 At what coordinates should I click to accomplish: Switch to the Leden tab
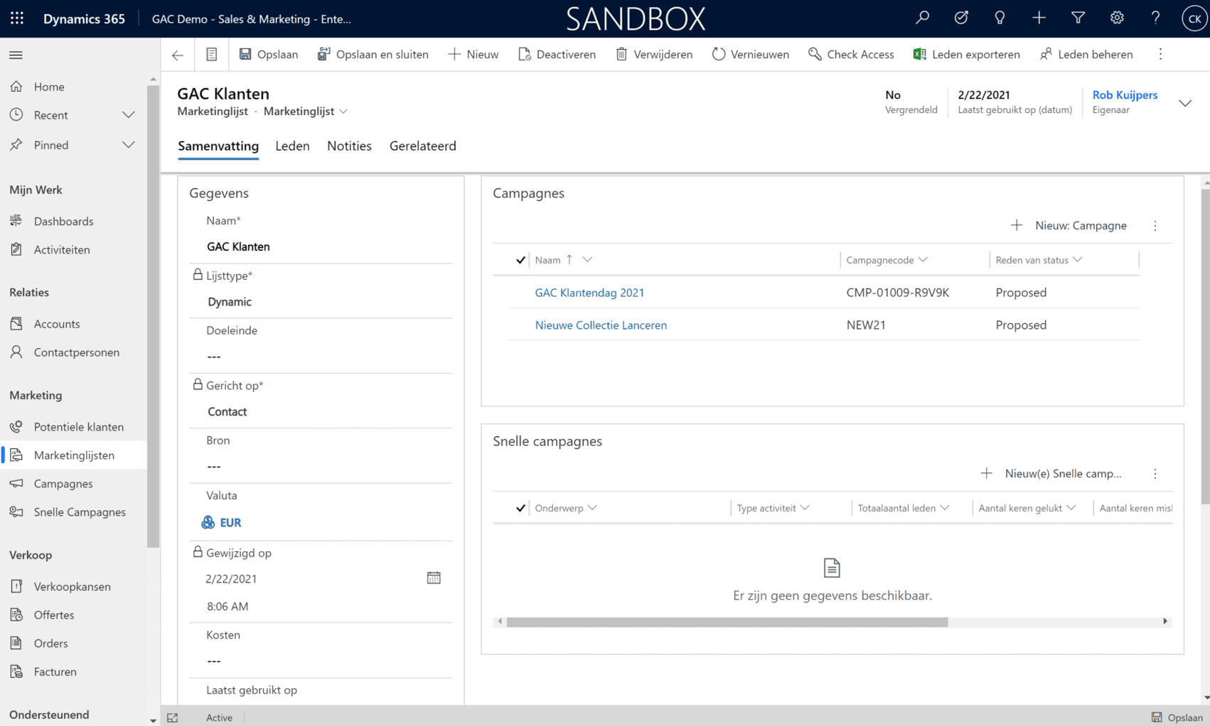click(292, 146)
